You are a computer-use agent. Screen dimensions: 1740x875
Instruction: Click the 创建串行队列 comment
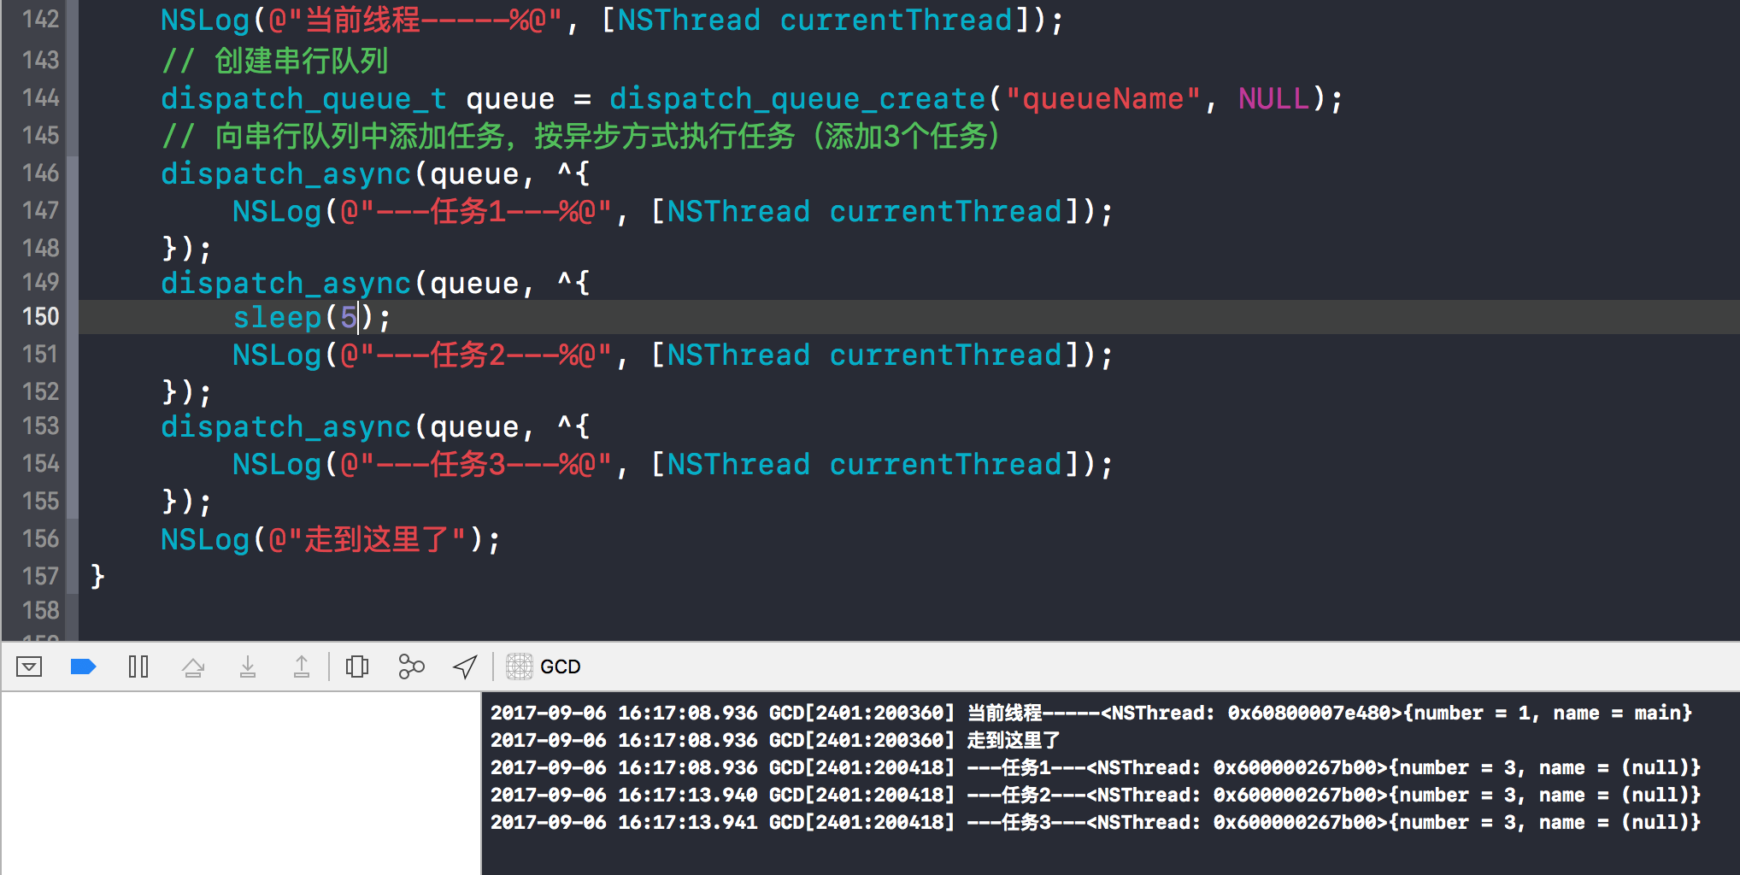point(274,61)
